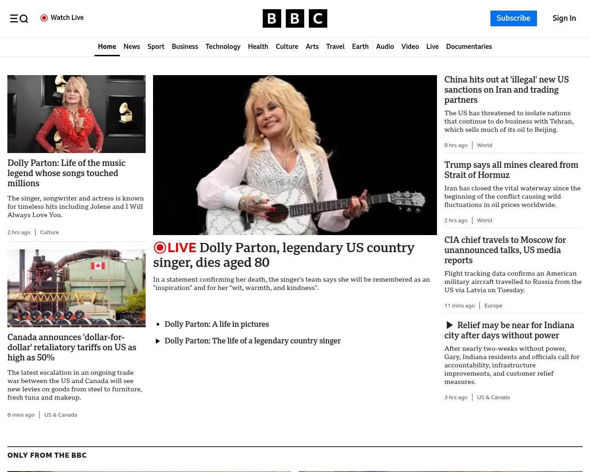
Task: Open the menu and search icon
Action: [19, 18]
